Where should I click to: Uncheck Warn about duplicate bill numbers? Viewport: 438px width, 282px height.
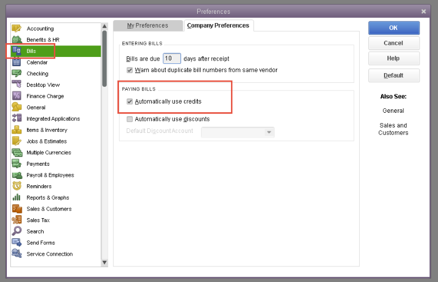(x=129, y=70)
